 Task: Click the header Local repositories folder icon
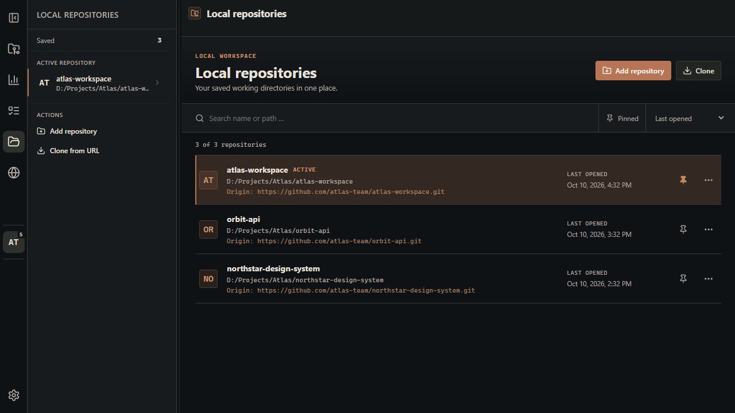click(x=195, y=13)
